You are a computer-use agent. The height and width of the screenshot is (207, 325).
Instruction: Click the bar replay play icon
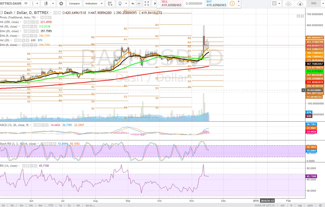click(155, 4)
